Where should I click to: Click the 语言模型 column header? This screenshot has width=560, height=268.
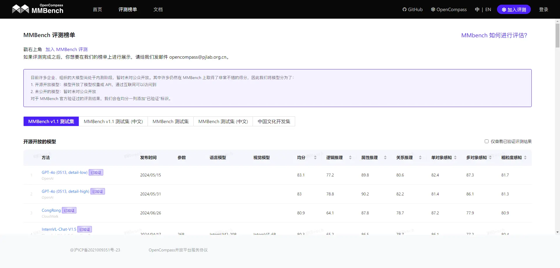[218, 157]
